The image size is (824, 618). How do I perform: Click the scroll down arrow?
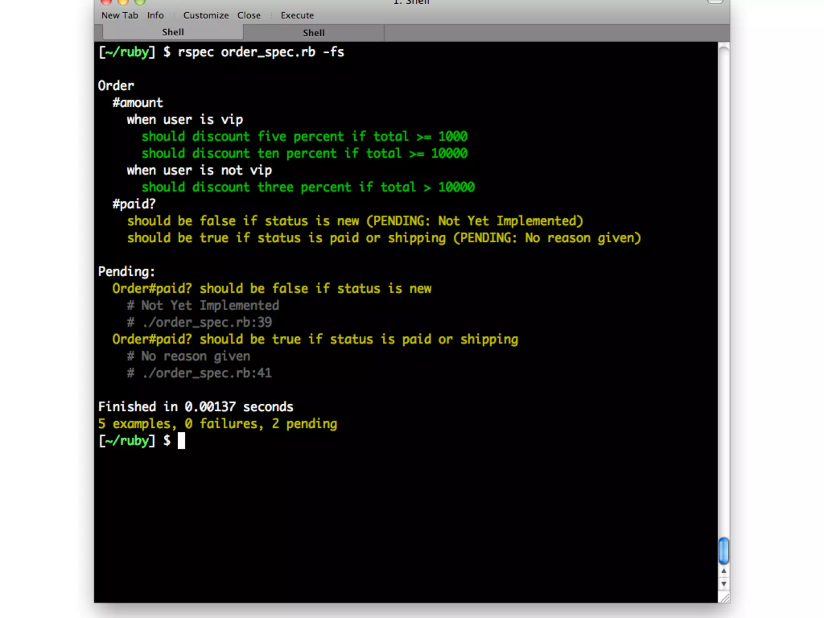click(x=723, y=584)
